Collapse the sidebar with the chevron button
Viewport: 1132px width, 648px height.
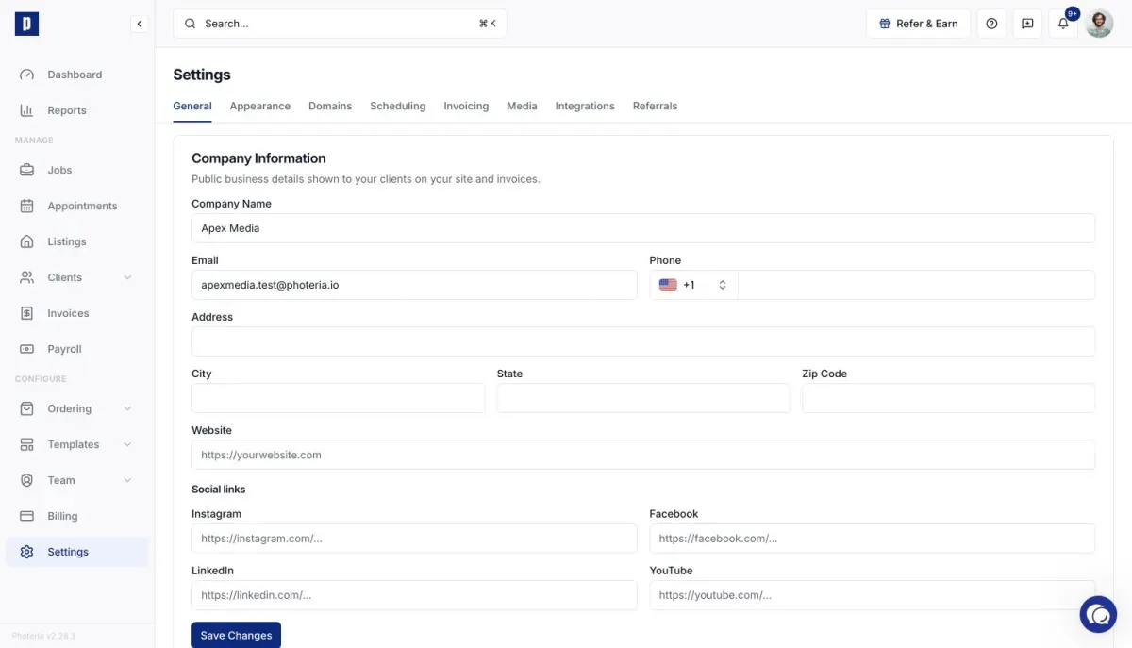(140, 24)
